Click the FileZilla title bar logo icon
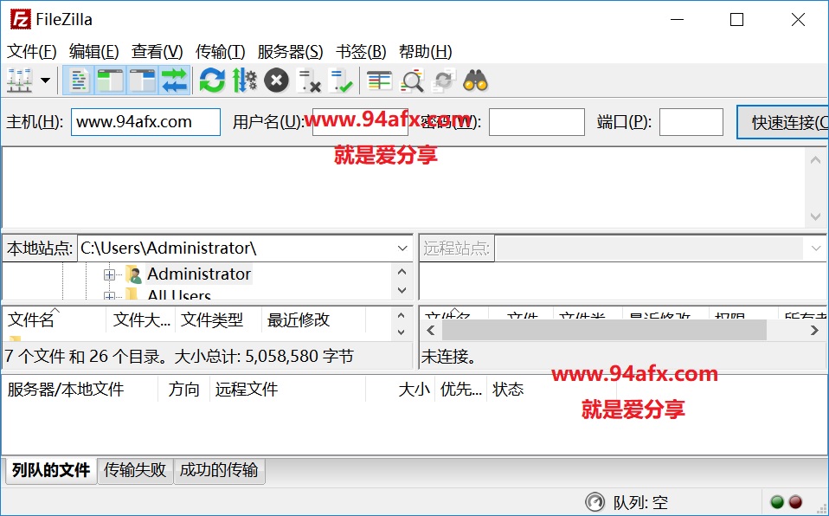The height and width of the screenshot is (516, 829). [20, 20]
